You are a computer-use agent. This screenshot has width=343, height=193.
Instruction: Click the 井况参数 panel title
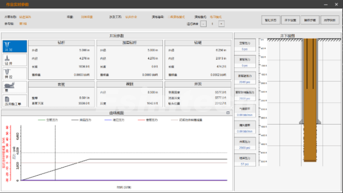click(117, 36)
